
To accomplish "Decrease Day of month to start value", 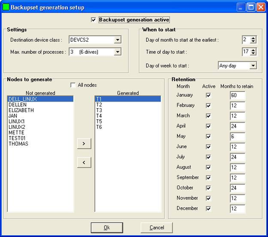I will (253, 41).
